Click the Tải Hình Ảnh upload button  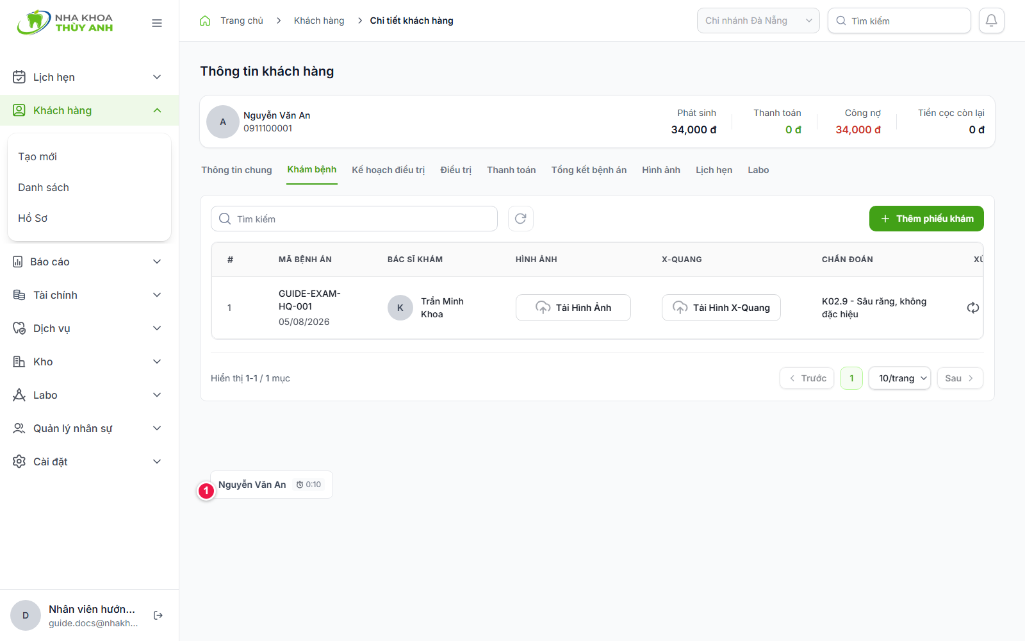pos(573,308)
